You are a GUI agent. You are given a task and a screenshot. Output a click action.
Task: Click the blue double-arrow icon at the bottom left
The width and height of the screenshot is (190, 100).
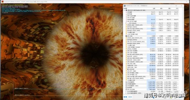coord(125,97)
